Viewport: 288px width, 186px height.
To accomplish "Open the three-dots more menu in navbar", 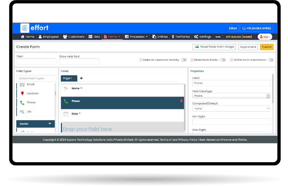I will (x=218, y=37).
